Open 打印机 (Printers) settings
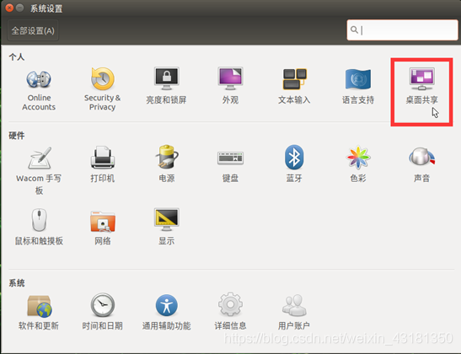The image size is (461, 354). (102, 164)
